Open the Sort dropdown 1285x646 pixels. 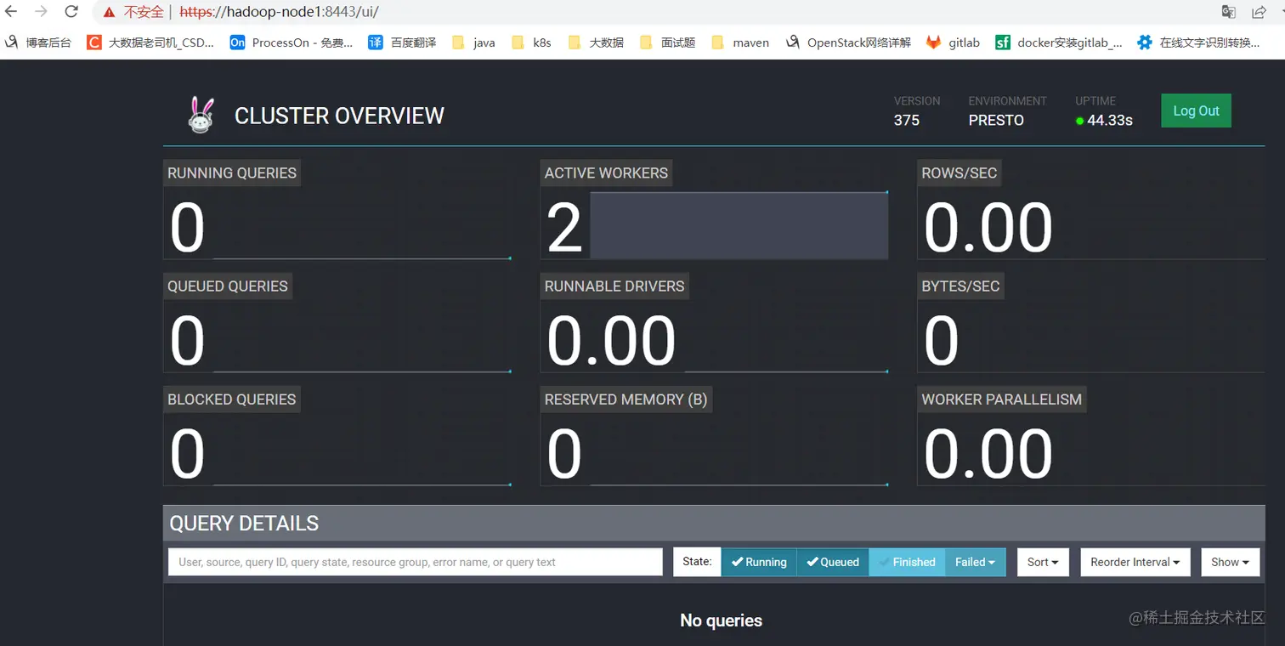click(x=1043, y=562)
